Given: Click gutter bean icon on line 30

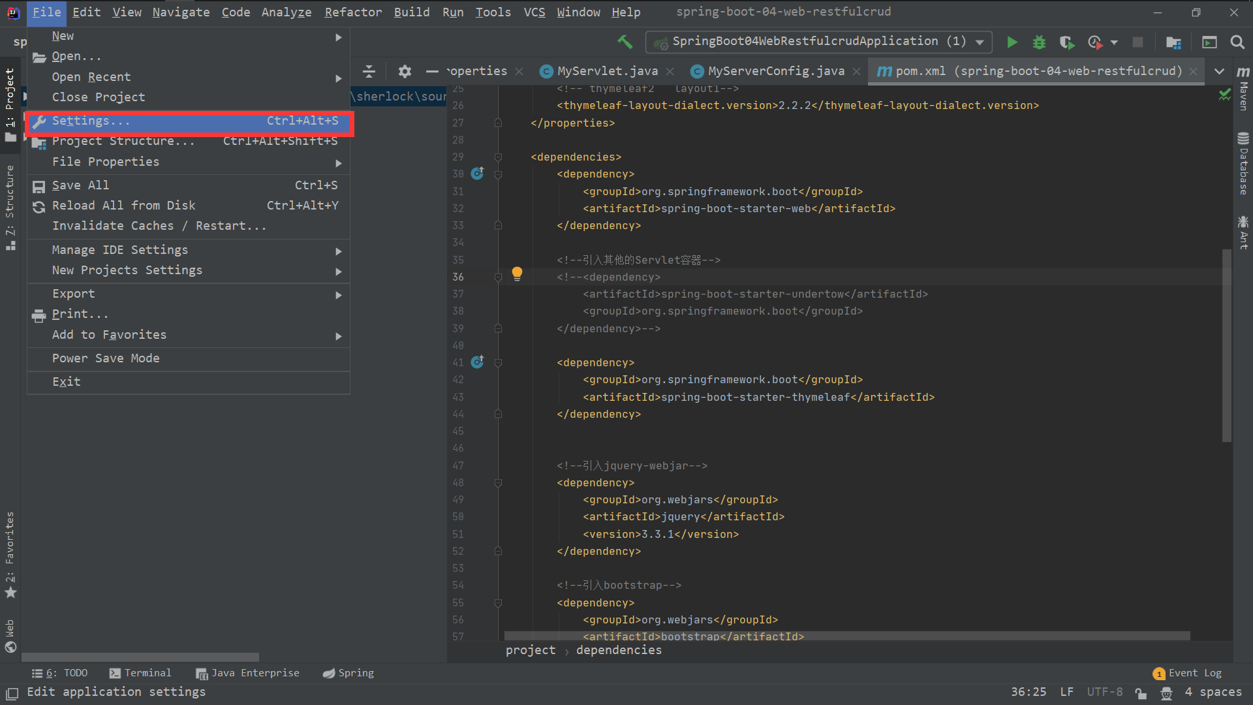Looking at the screenshot, I should point(478,174).
